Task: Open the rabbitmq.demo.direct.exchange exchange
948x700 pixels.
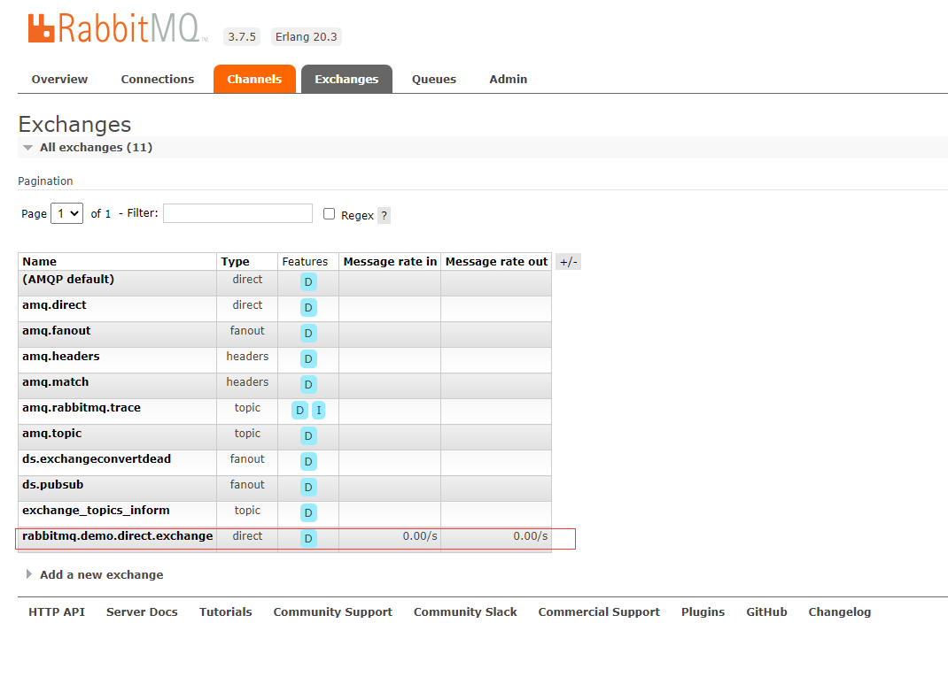Action: [x=117, y=535]
